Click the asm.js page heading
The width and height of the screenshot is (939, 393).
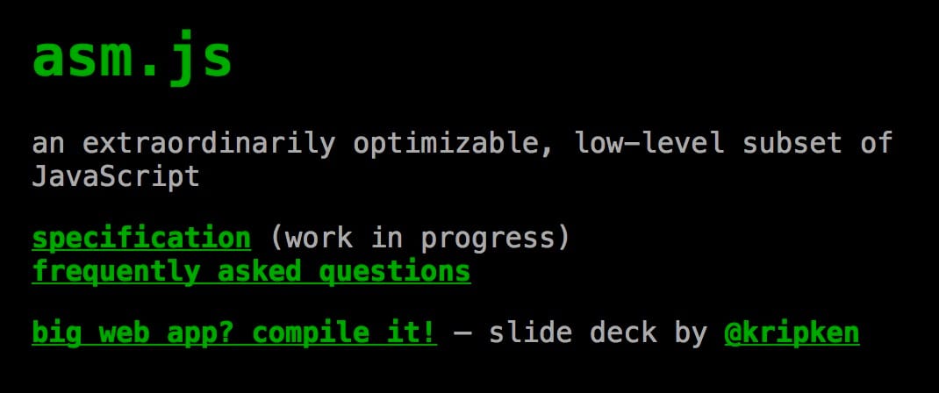click(x=132, y=57)
